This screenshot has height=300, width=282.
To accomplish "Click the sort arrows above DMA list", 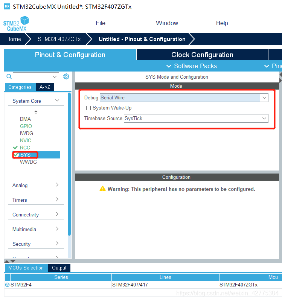I will point(36,112).
